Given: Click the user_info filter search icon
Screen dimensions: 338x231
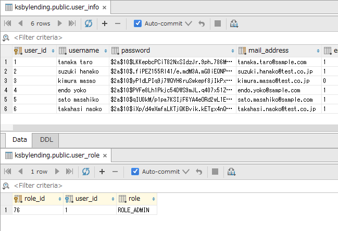Looking at the screenshot, I should 6,38.
